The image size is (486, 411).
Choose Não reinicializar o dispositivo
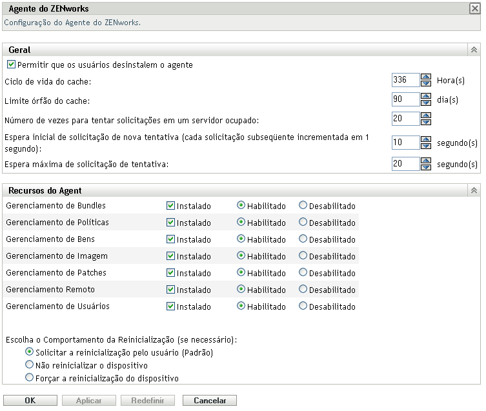(29, 365)
